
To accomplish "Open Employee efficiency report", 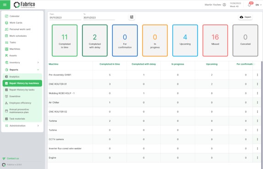I will [22, 103].
